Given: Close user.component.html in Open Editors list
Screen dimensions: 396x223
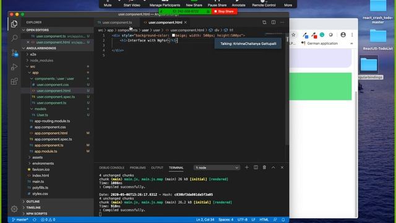Looking at the screenshot, I should (x=28, y=42).
